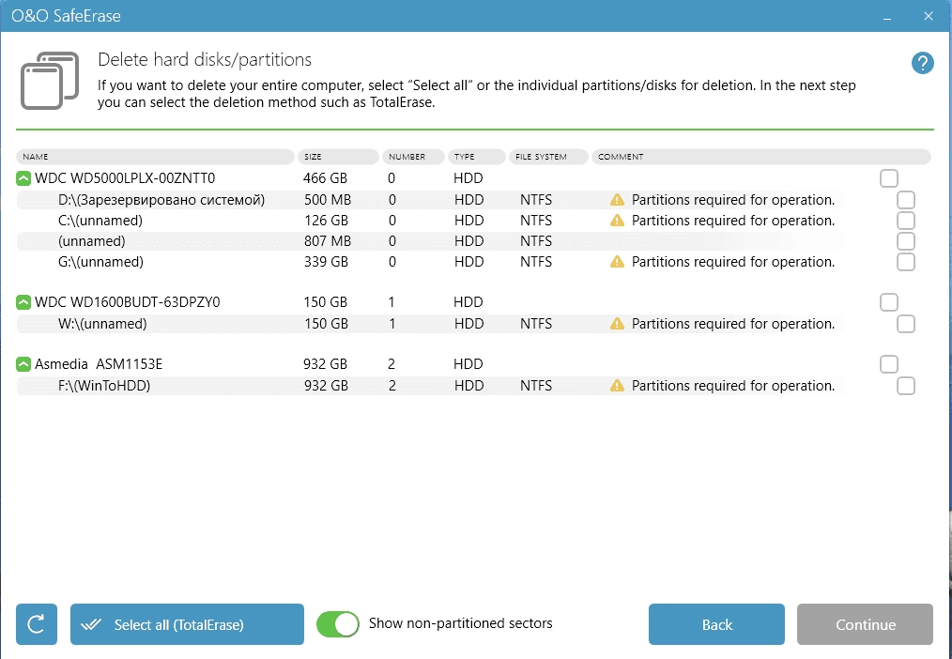Screen dimensions: 952x659
Task: Check the WDC WD5000LPLX-00ZNTT0 disk checkbox
Action: pyautogui.click(x=889, y=178)
